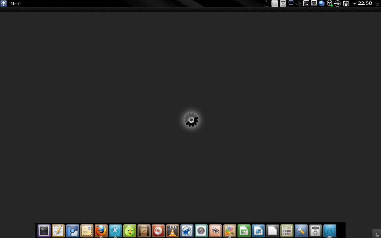Click the striped blue bars tray icon
Image resolution: width=381 pixels, height=238 pixels.
291,4
